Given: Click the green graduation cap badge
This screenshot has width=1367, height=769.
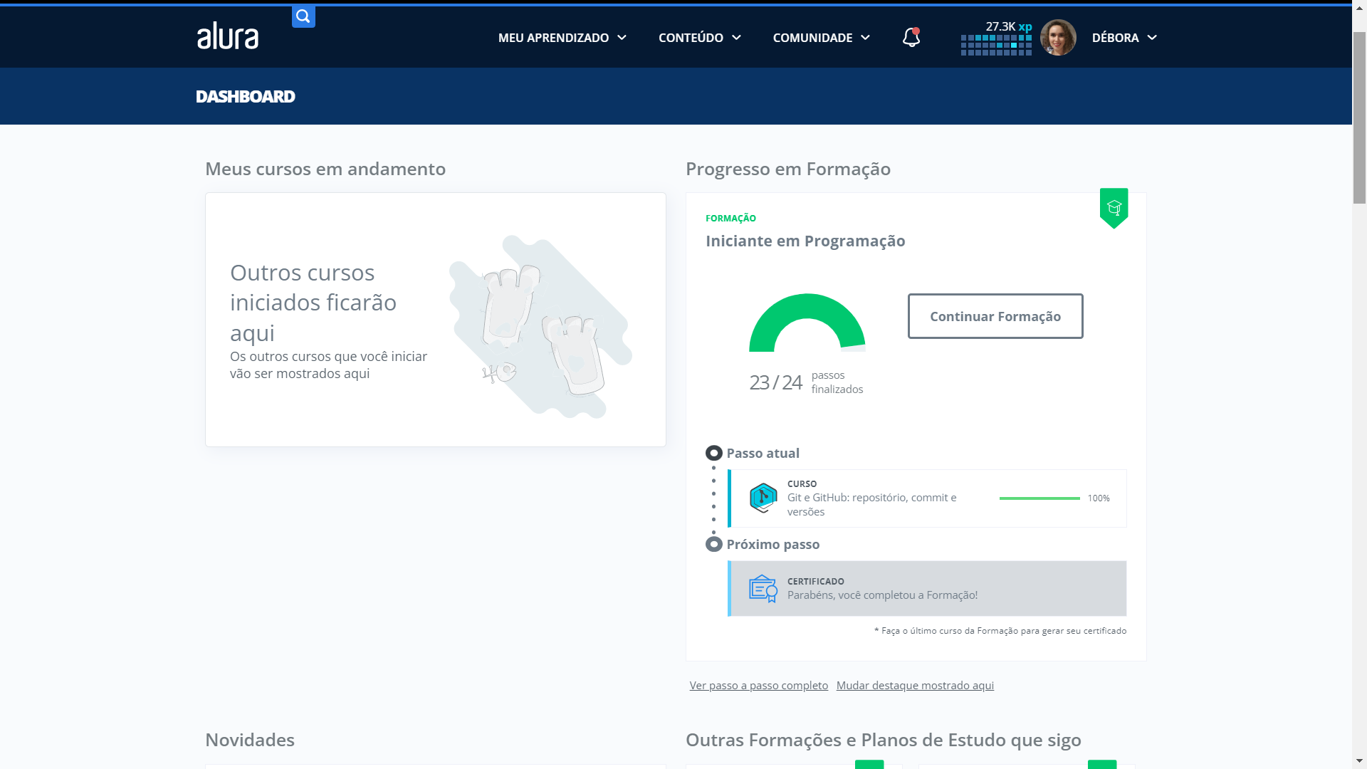Looking at the screenshot, I should [x=1114, y=208].
